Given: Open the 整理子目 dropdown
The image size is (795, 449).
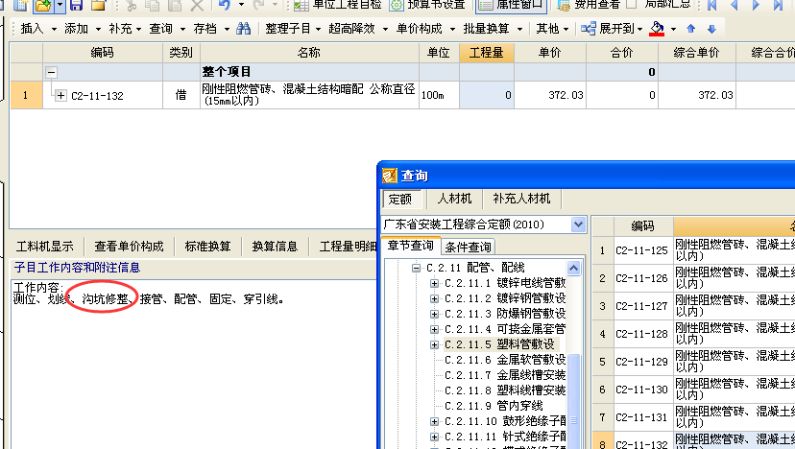Looking at the screenshot, I should tap(293, 29).
